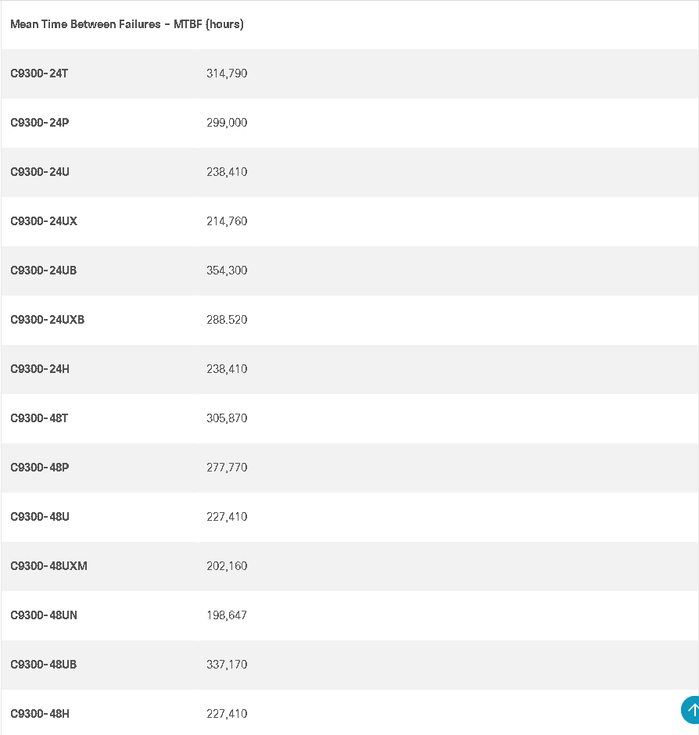The height and width of the screenshot is (735, 699).
Task: Click the 314,790 MTBF value
Action: [227, 73]
